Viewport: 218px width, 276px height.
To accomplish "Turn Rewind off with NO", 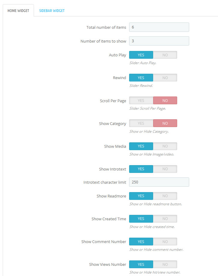I will tap(165, 78).
